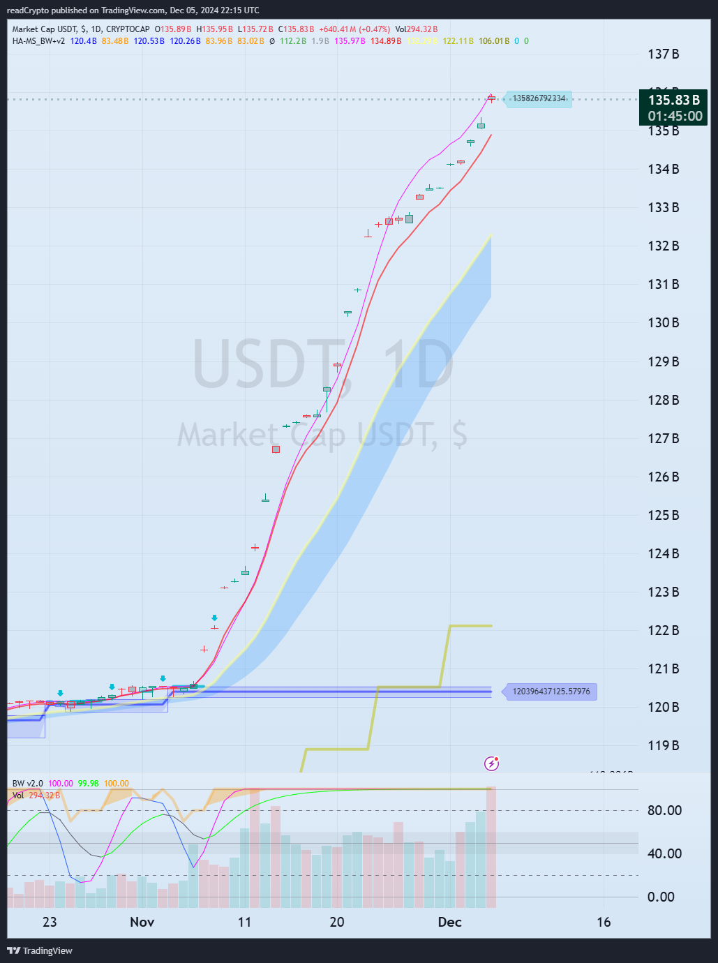This screenshot has height=963, width=718.
Task: Click the Dec label on time axis
Action: [450, 923]
